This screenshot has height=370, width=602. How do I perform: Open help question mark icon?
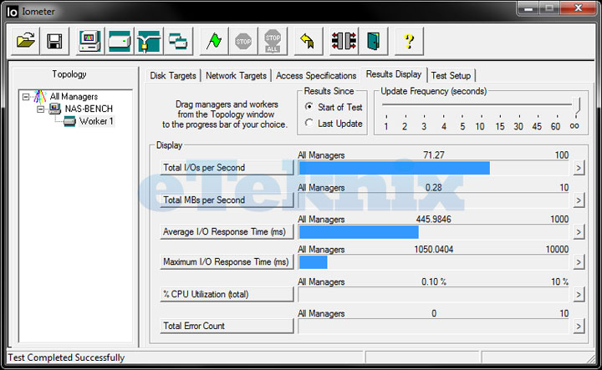[x=409, y=41]
